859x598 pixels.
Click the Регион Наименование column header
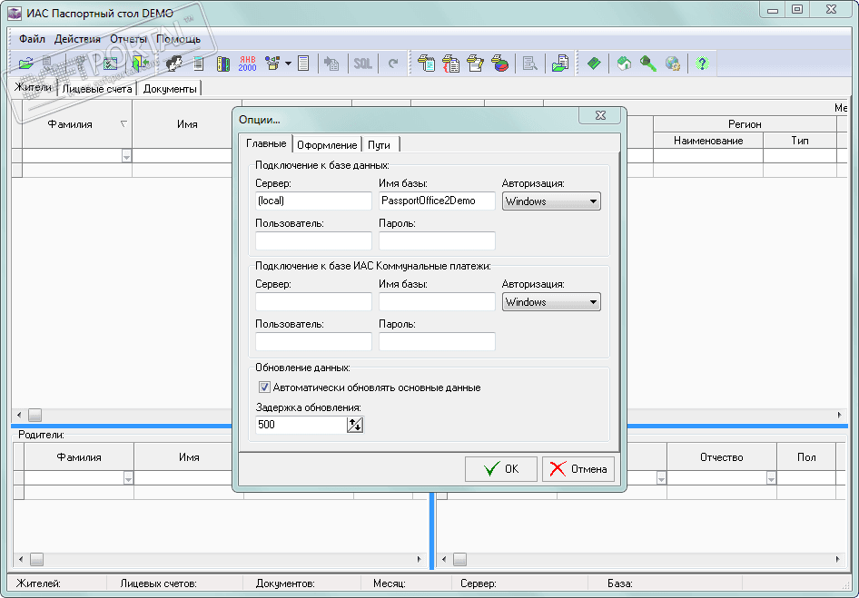707,141
